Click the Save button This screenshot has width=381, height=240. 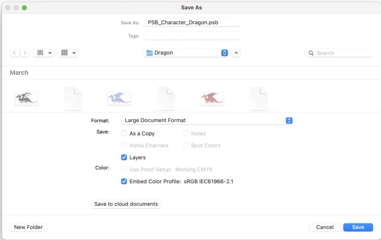[x=358, y=227]
